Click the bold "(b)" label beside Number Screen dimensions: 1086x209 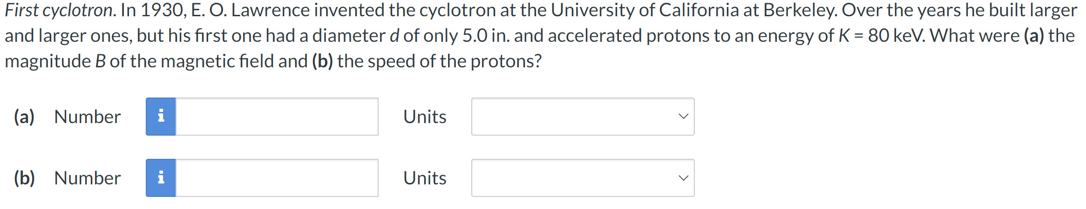pos(24,178)
